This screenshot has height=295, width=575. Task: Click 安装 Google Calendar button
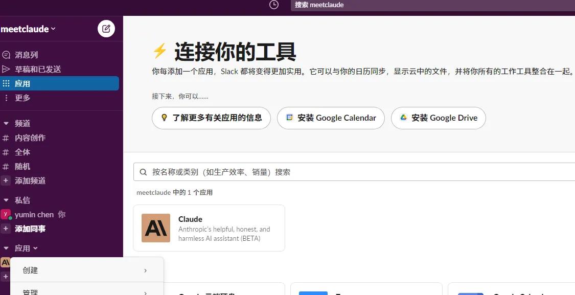click(x=330, y=118)
